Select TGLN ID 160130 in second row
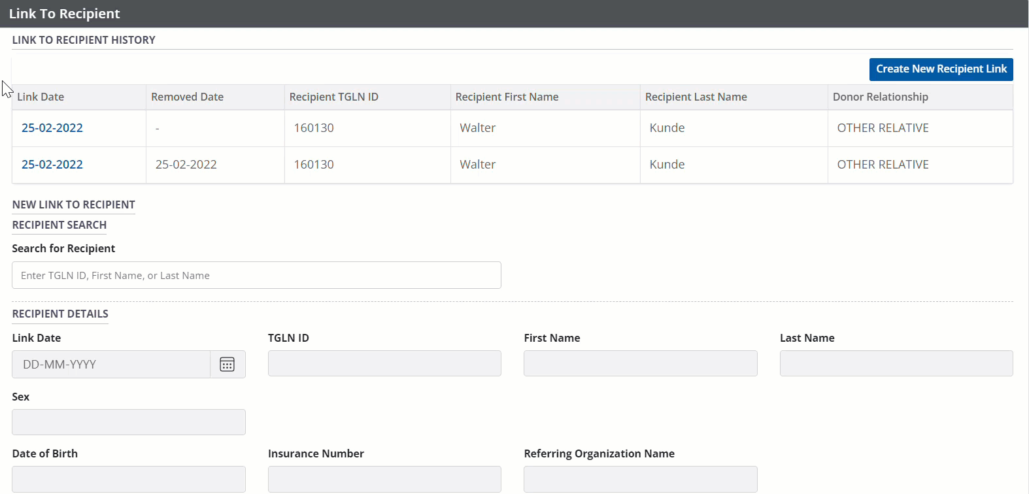The width and height of the screenshot is (1029, 494). pyautogui.click(x=314, y=165)
